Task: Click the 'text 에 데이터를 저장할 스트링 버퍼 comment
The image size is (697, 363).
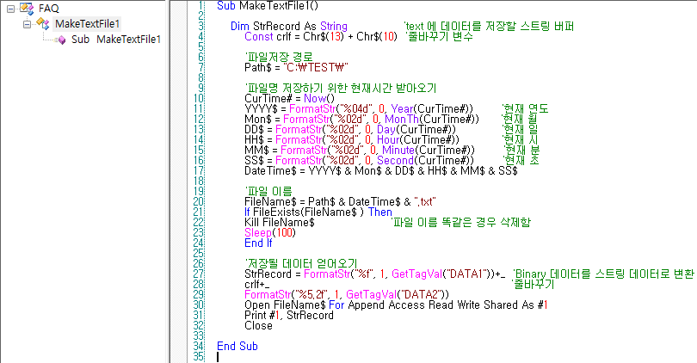Action: [489, 26]
